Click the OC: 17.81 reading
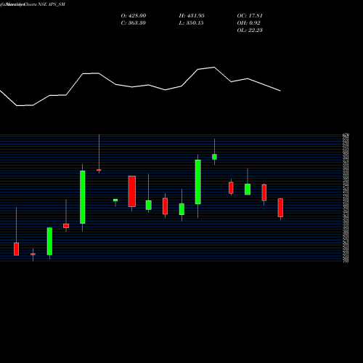The height and width of the screenshot is (363, 363). [x=250, y=16]
